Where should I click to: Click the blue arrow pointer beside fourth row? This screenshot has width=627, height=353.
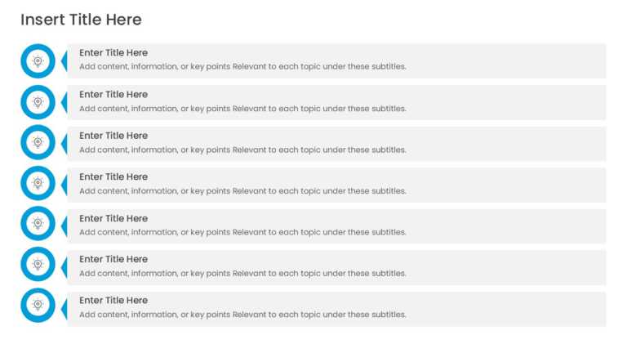tap(64, 185)
